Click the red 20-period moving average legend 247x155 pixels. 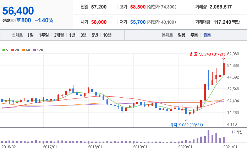click(x=15, y=50)
